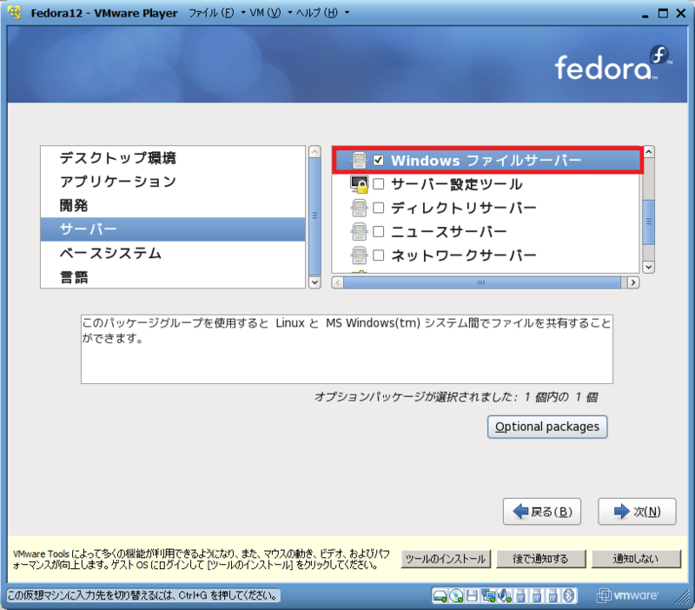
Task: Click the hard disk status icon in status bar
Action: pos(439,596)
